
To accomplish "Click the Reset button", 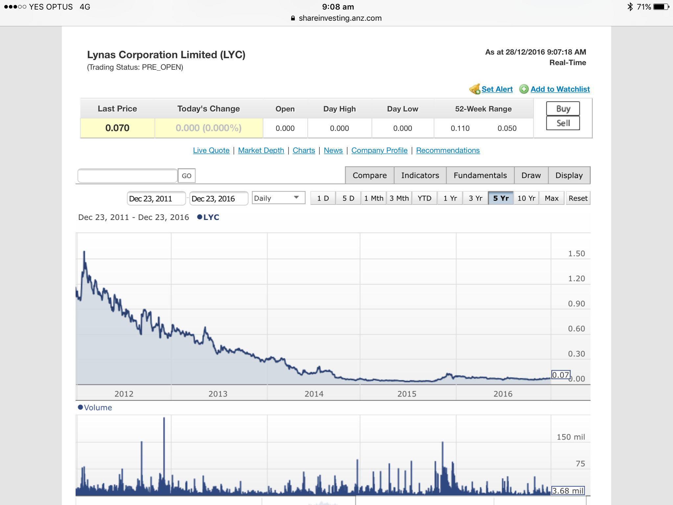I will click(x=578, y=198).
